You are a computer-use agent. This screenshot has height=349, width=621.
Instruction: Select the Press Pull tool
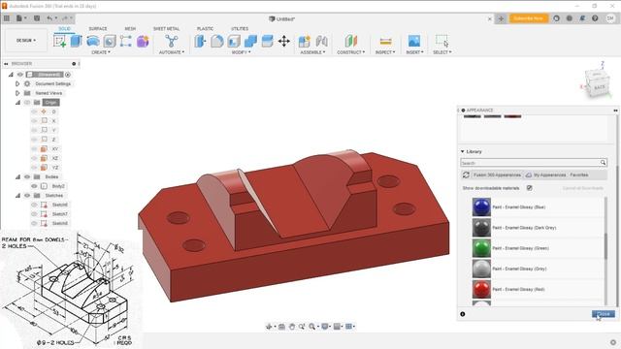pyautogui.click(x=201, y=41)
